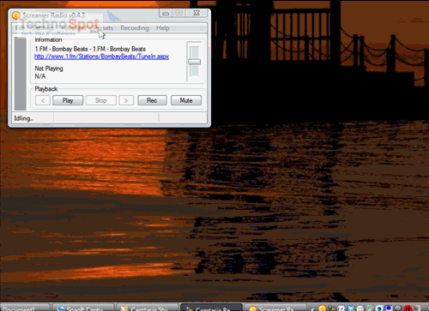Switch to Screamer Radio taskbar button
This screenshot has height=311, width=429.
click(x=275, y=308)
